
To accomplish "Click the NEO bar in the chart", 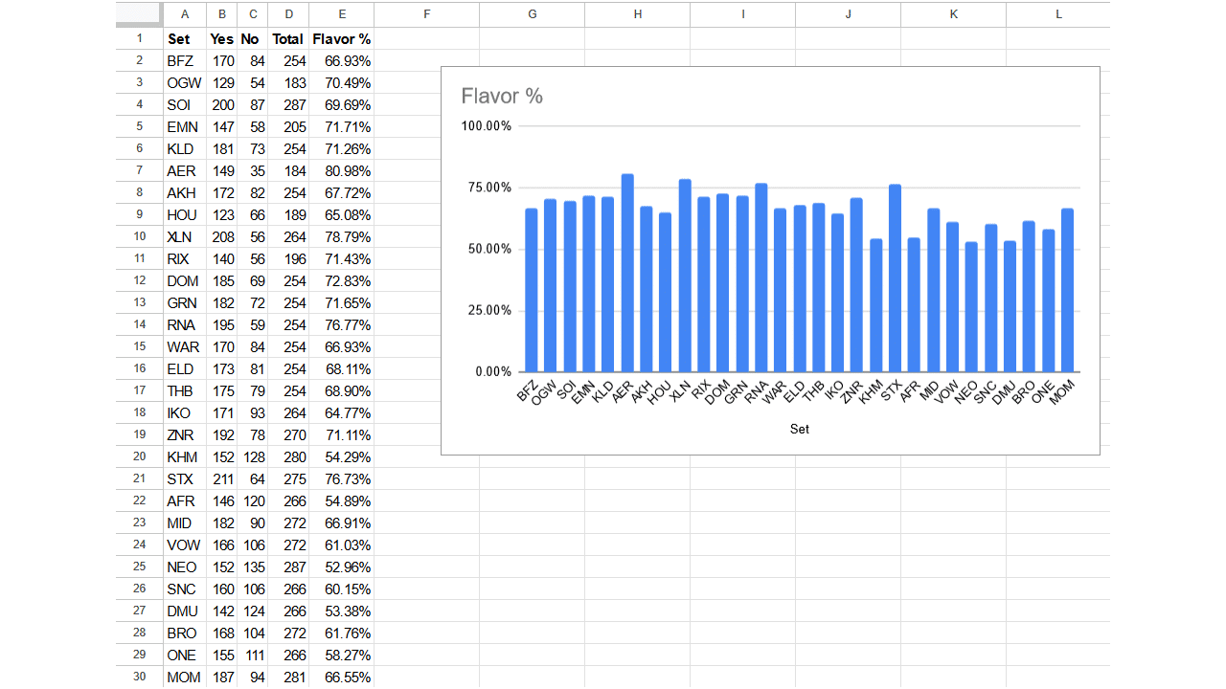I will tap(971, 307).
